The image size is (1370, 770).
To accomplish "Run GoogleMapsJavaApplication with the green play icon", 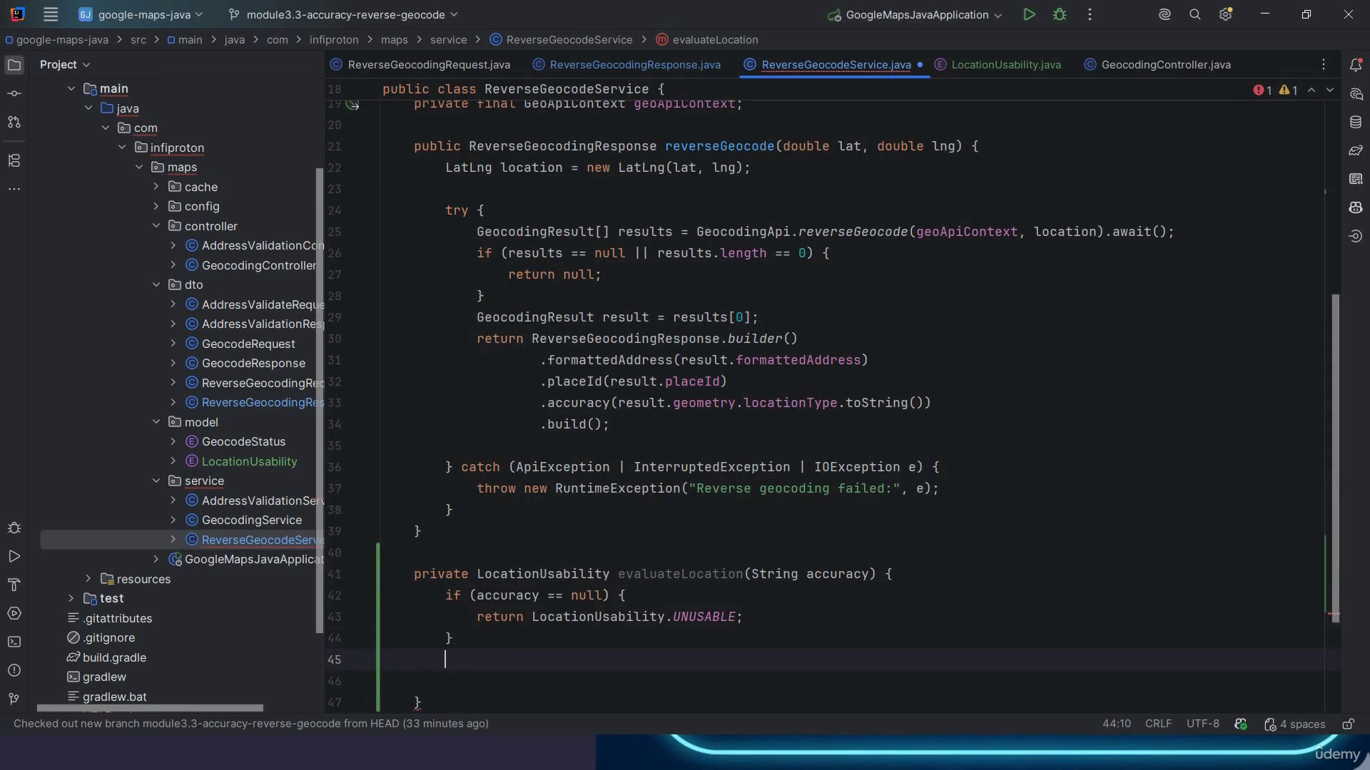I will [1029, 14].
